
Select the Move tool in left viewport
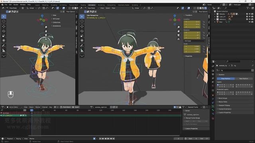[4, 26]
